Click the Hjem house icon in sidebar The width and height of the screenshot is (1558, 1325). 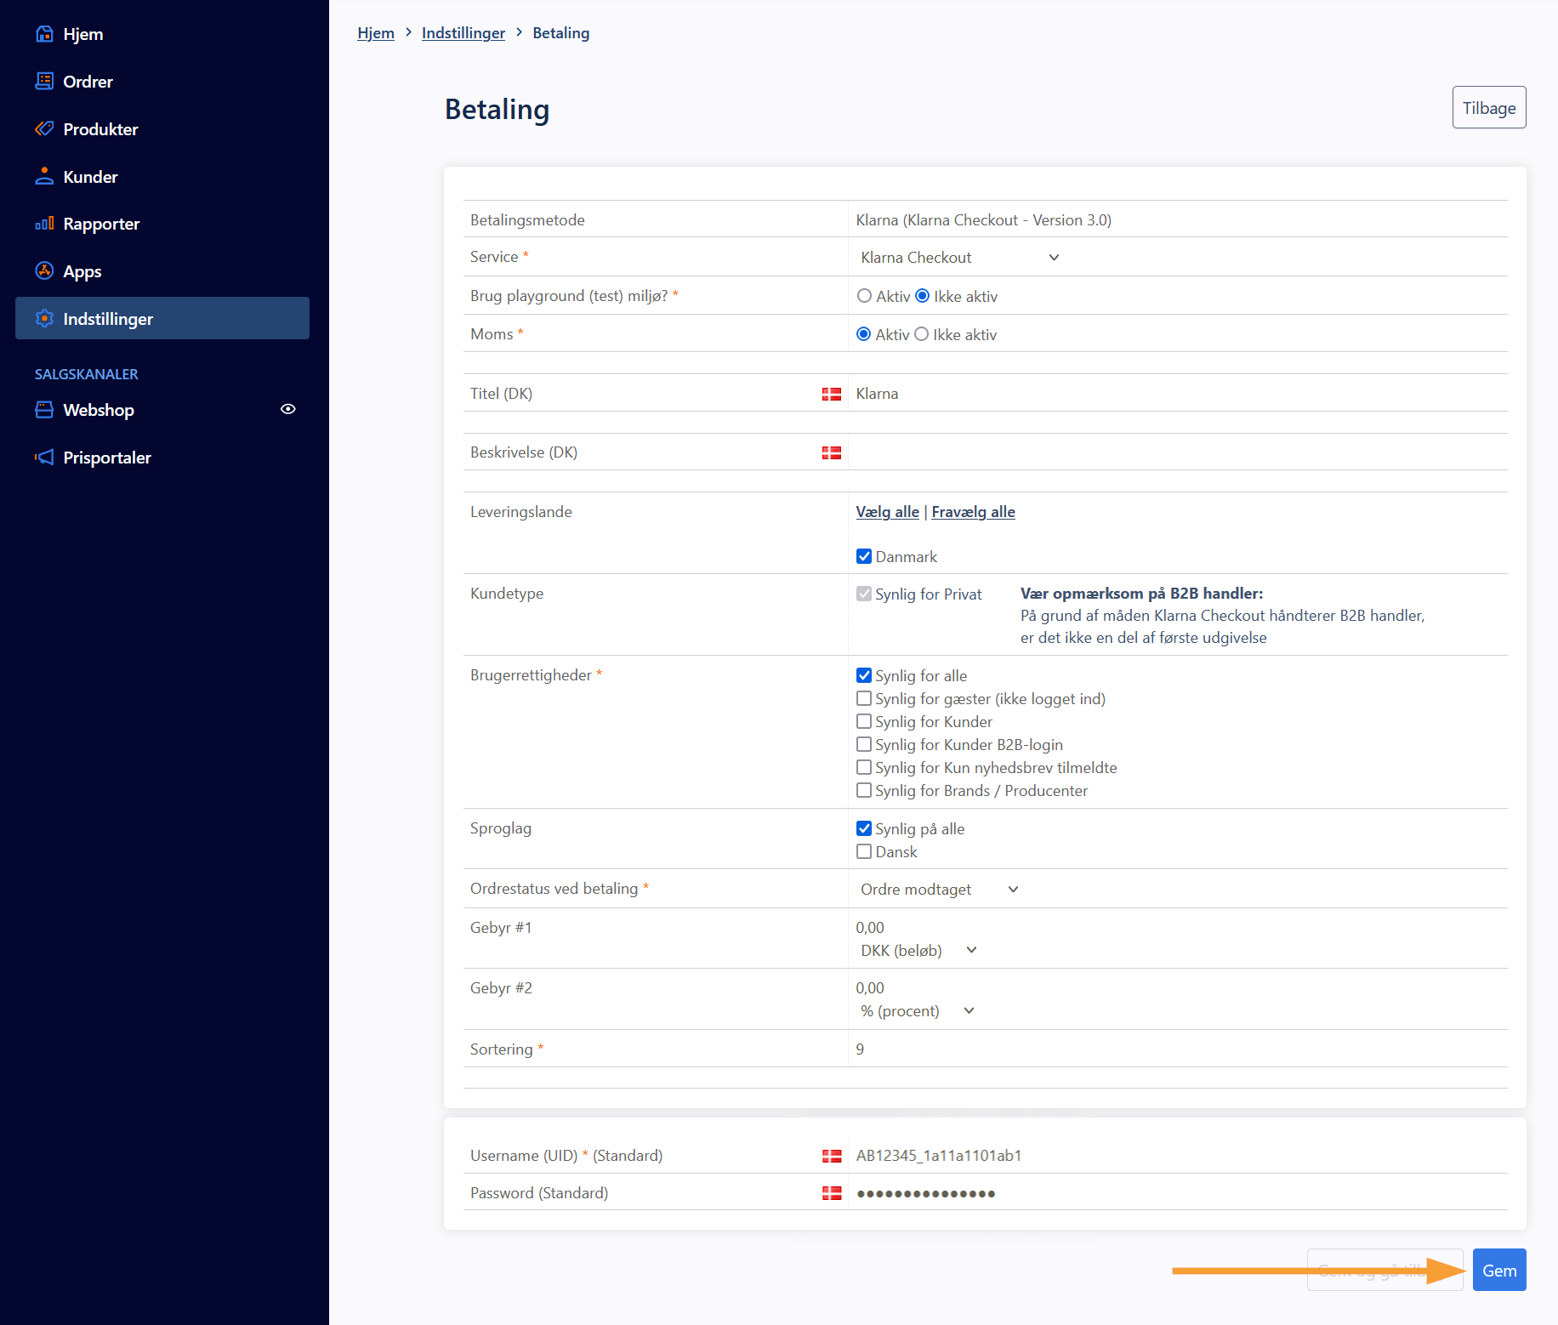click(x=44, y=34)
